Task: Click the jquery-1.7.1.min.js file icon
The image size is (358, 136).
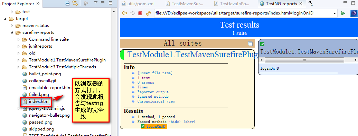Action: (x=25, y=108)
